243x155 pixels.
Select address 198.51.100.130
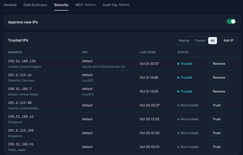(22, 61)
